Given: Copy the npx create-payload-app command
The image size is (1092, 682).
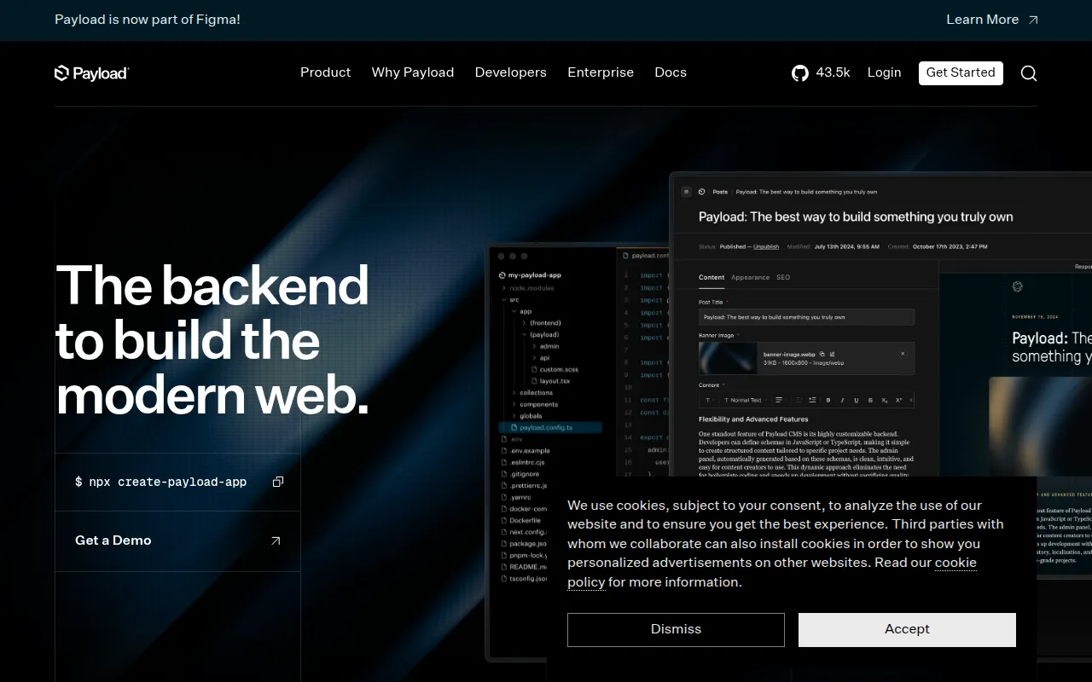Looking at the screenshot, I should pyautogui.click(x=278, y=482).
